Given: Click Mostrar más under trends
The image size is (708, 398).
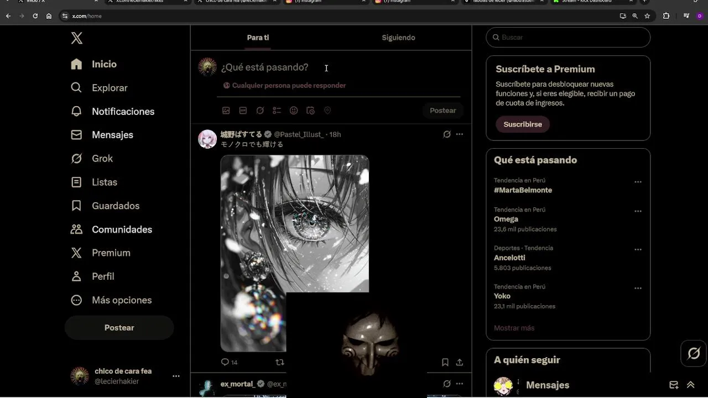Looking at the screenshot, I should pos(514,328).
